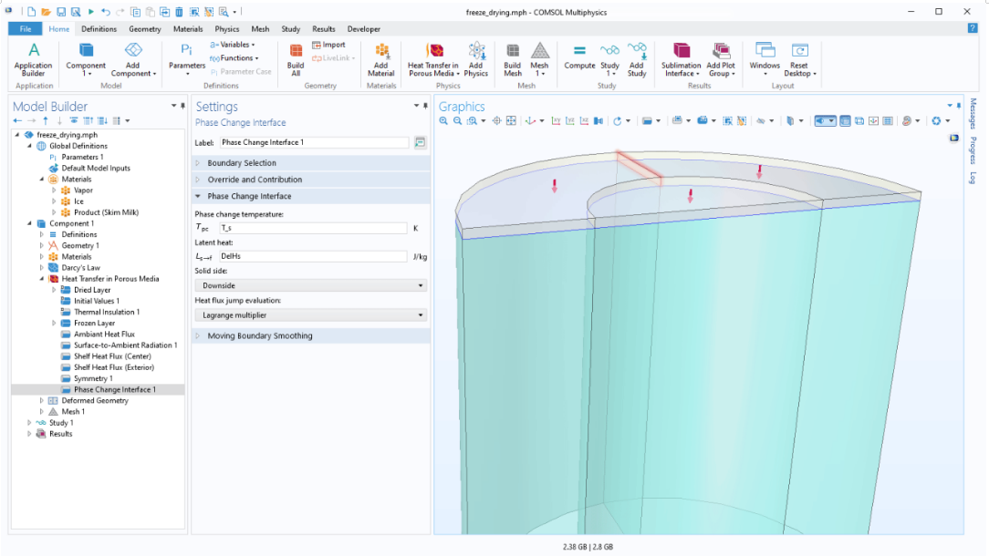Switch to the Physics ribbon tab

(226, 29)
